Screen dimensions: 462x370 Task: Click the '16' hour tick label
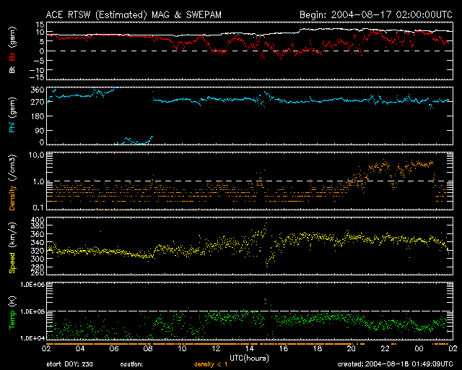pos(284,348)
